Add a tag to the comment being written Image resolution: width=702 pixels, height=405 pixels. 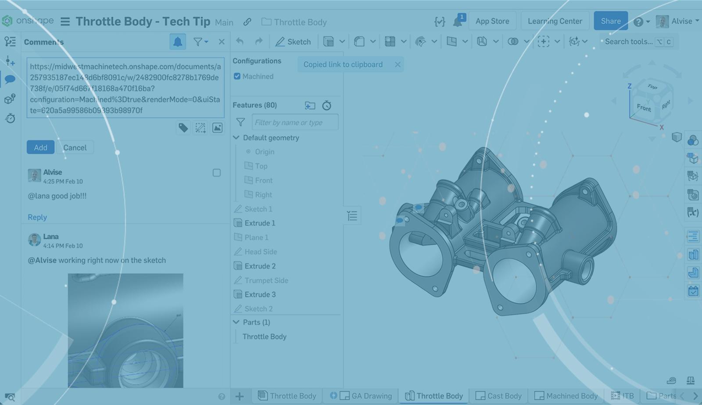coord(183,128)
